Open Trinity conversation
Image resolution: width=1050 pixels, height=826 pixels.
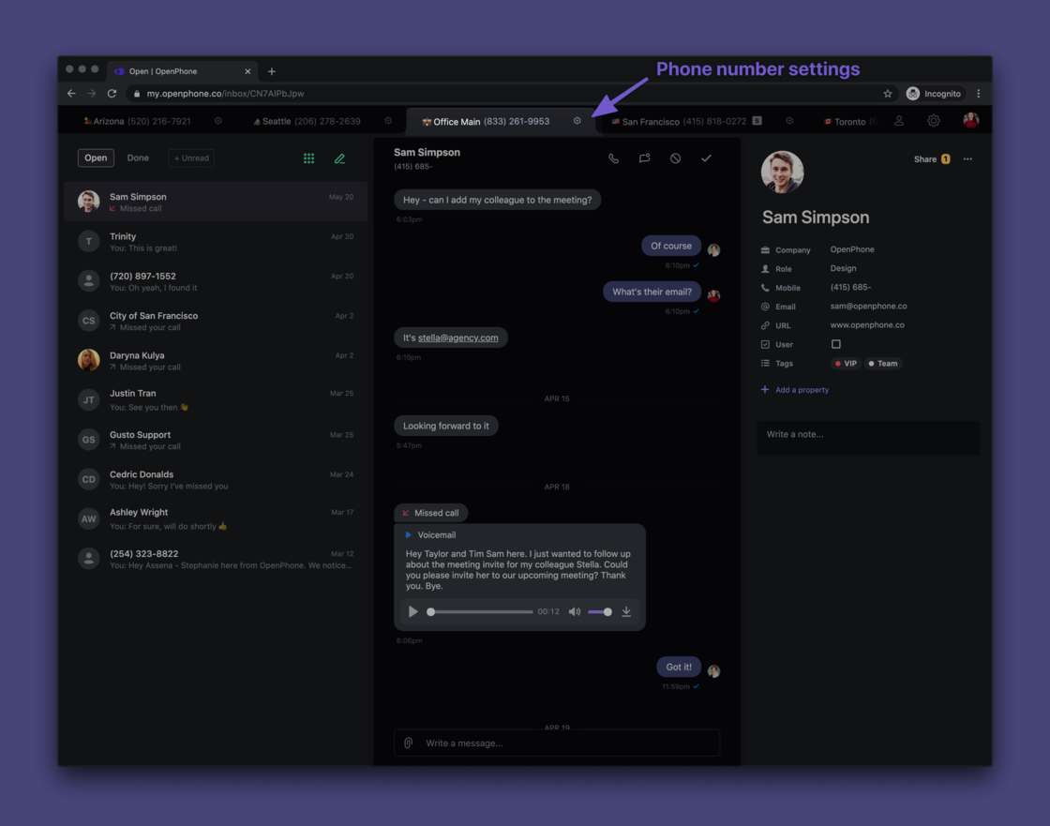click(216, 241)
